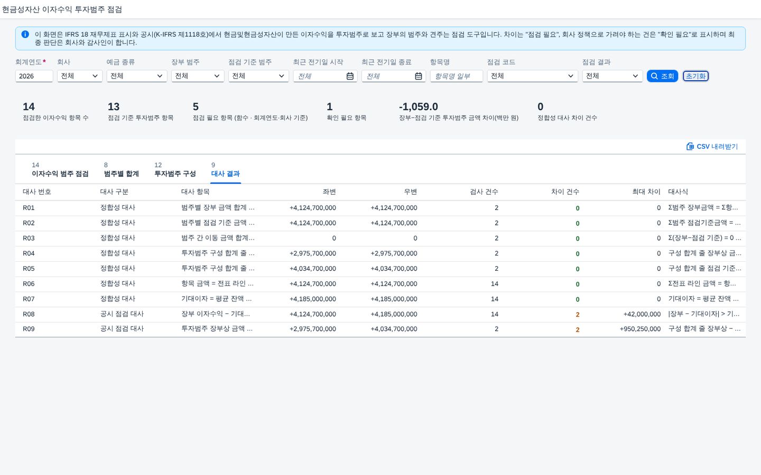
Task: Click the 초기화 reset button
Action: pyautogui.click(x=695, y=76)
